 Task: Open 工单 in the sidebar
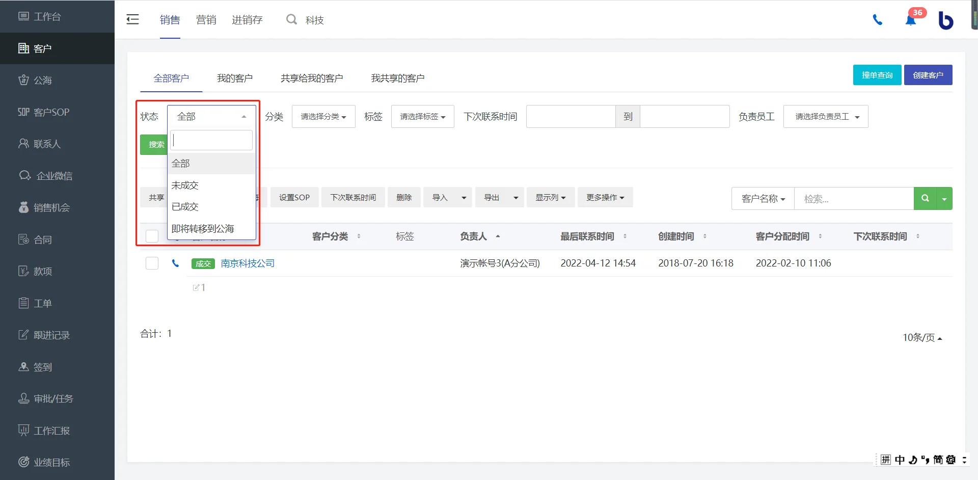57,303
